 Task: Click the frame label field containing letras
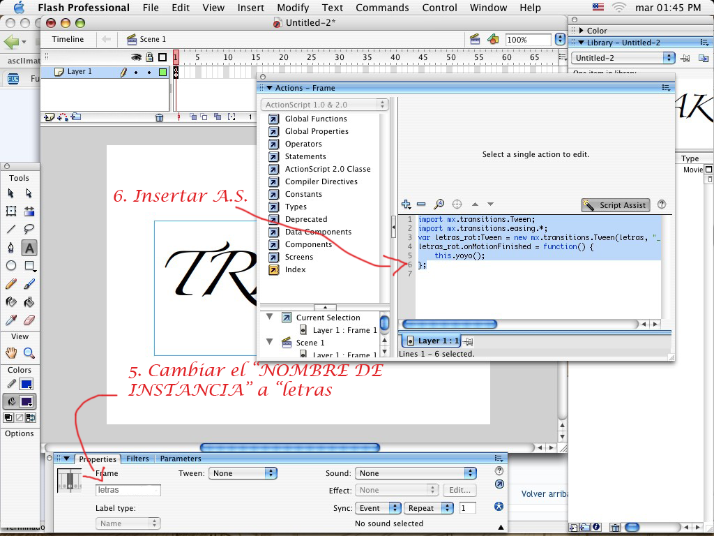point(128,490)
